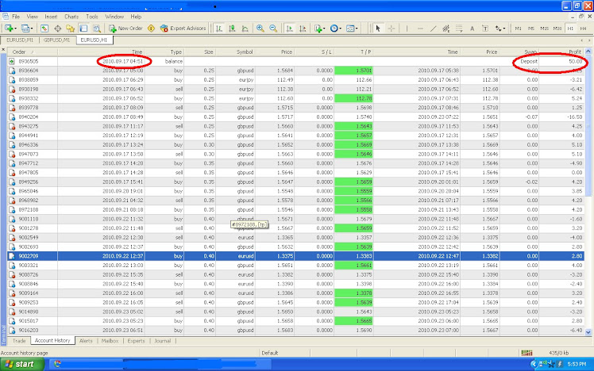
Task: Open the Tools menu
Action: click(91, 17)
